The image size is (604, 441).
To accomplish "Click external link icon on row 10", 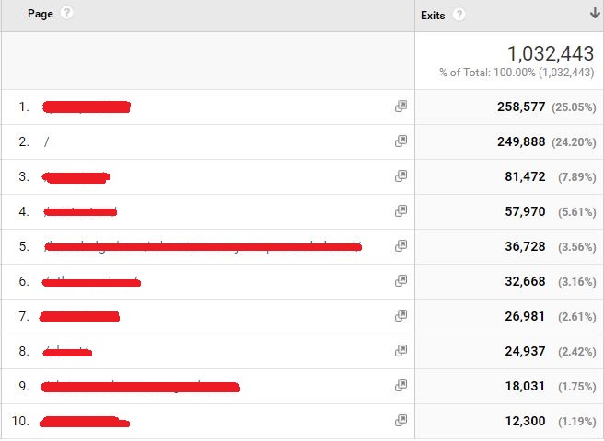I will (x=401, y=421).
